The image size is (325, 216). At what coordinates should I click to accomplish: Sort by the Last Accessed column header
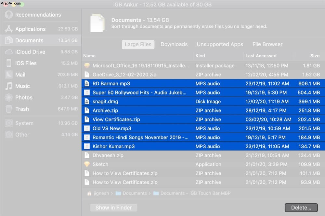point(261,56)
